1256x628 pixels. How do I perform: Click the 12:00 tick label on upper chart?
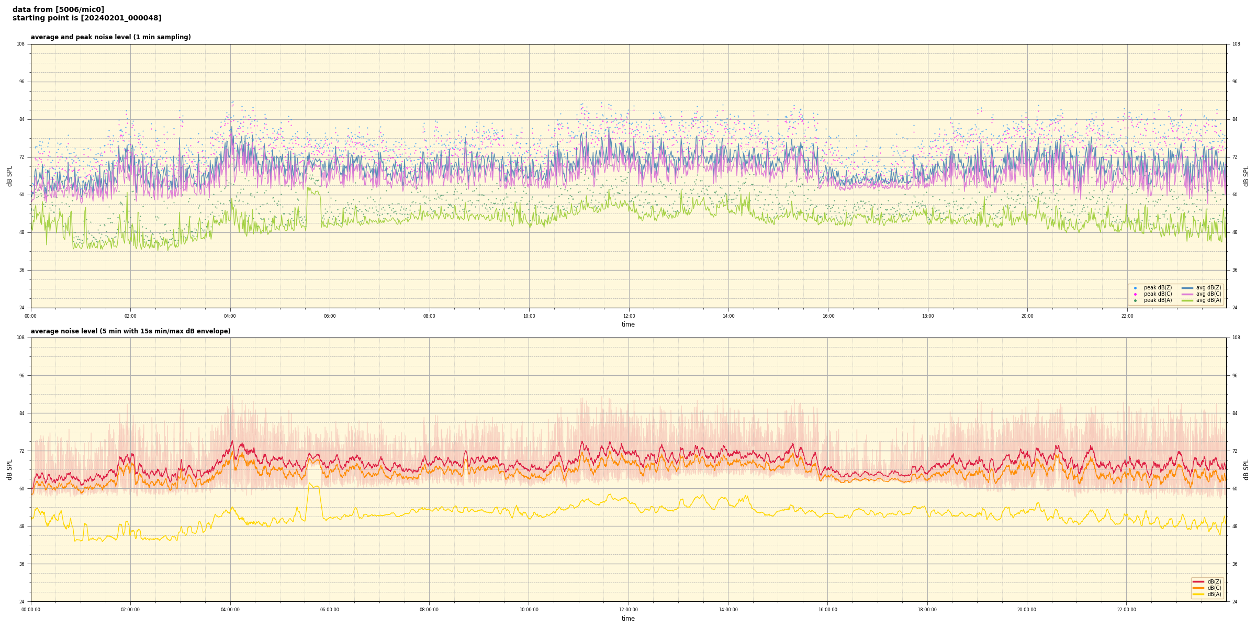pyautogui.click(x=629, y=316)
